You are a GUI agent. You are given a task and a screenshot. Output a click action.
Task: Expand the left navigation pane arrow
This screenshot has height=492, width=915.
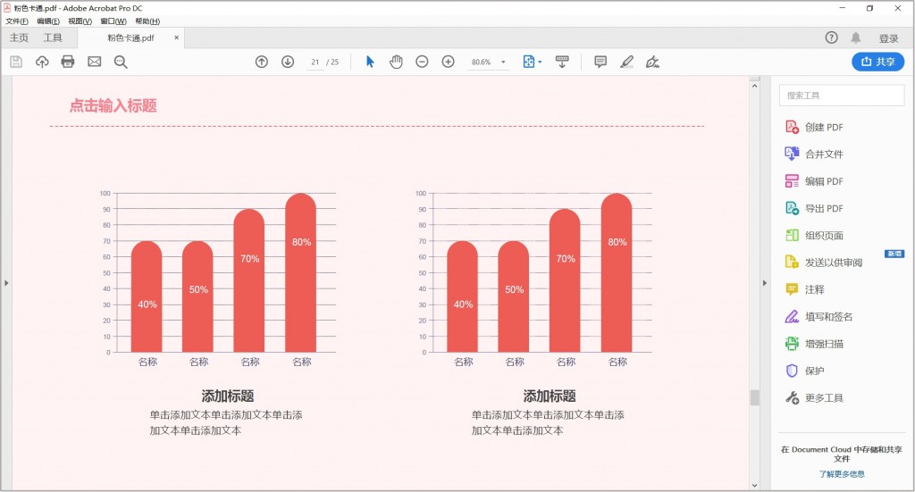coord(6,283)
